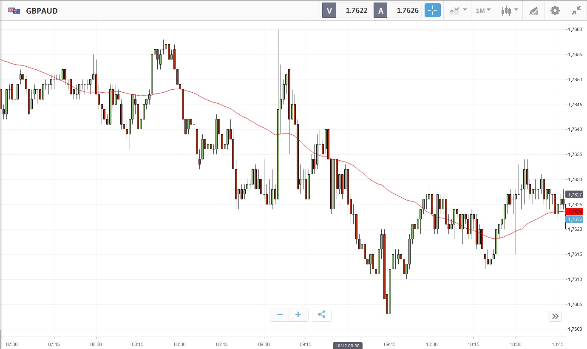This screenshot has width=587, height=349.
Task: Open the drawing tools icon
Action: pyautogui.click(x=533, y=11)
